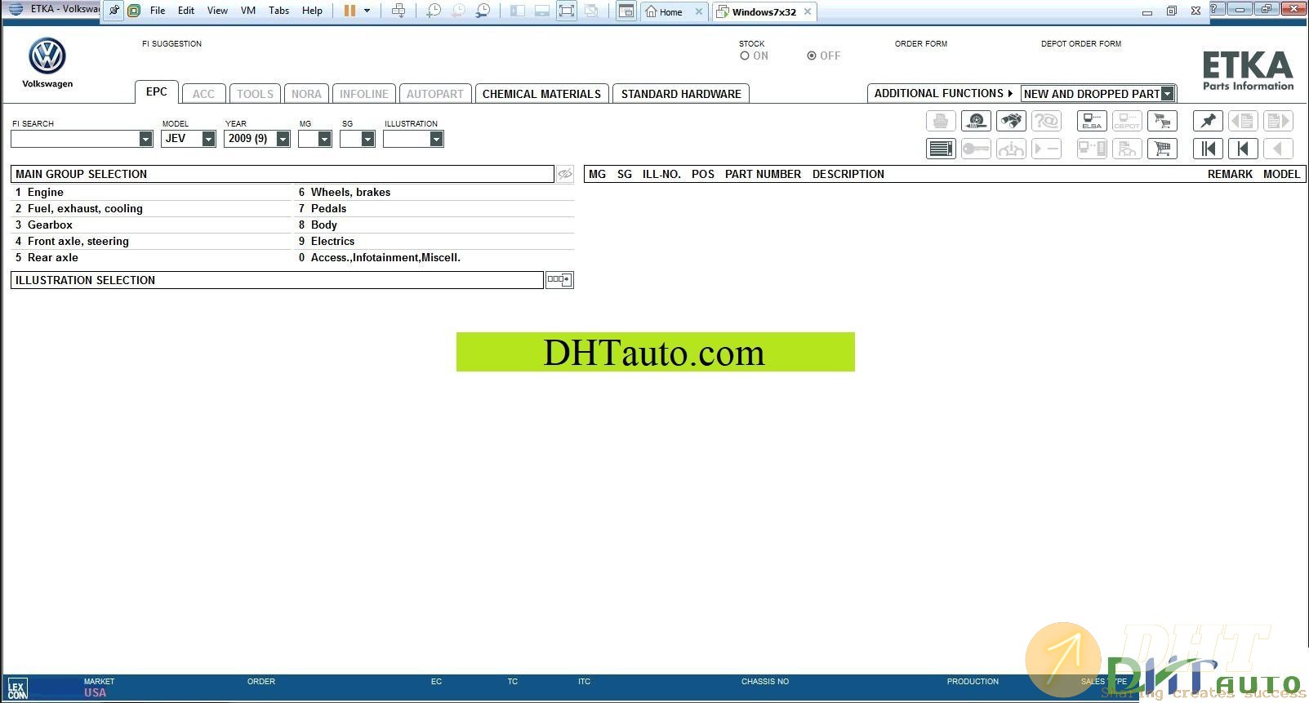This screenshot has height=703, width=1309.
Task: Go to next page document icon
Action: click(x=1278, y=121)
